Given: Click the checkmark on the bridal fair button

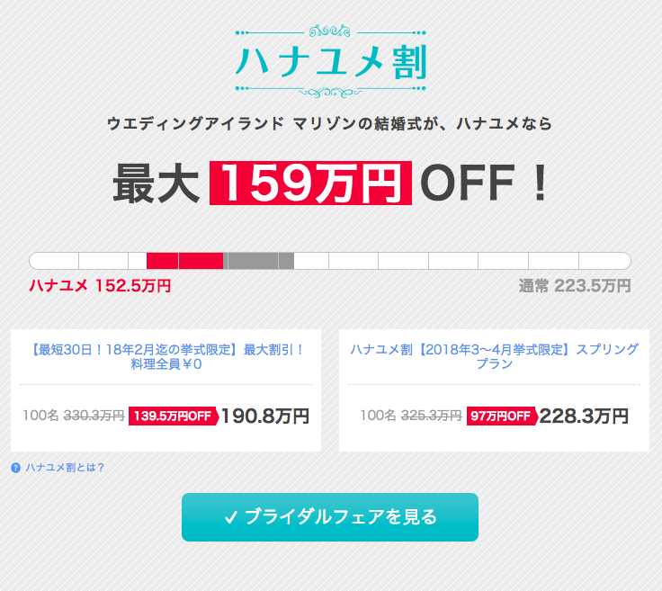Looking at the screenshot, I should 230,517.
